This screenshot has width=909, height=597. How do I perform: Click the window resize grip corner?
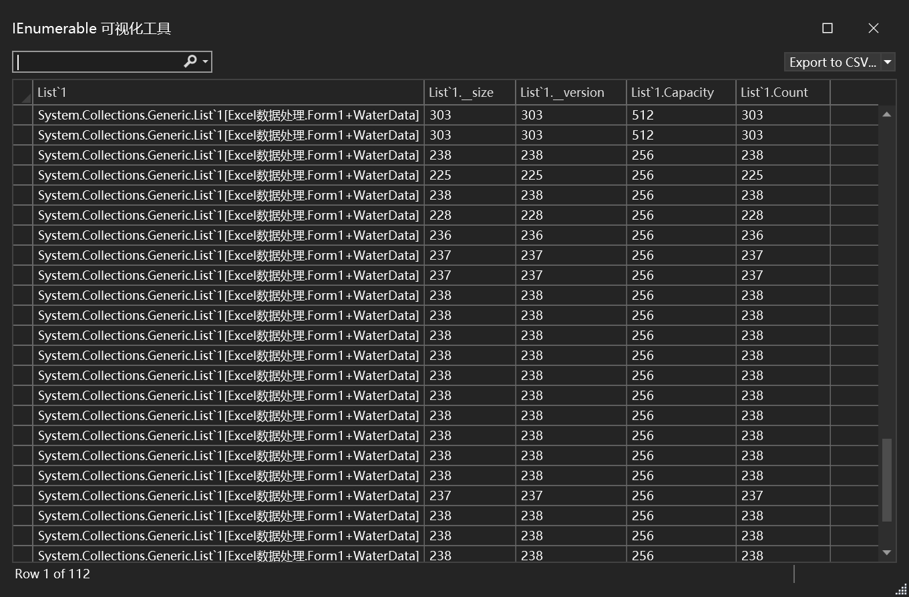click(x=902, y=590)
